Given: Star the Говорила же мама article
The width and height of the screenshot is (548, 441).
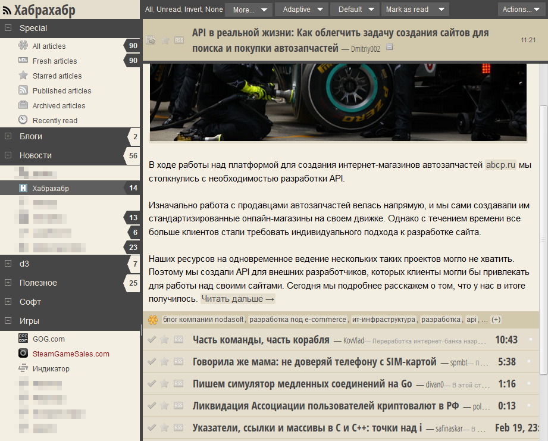Looking at the screenshot, I should tap(164, 361).
